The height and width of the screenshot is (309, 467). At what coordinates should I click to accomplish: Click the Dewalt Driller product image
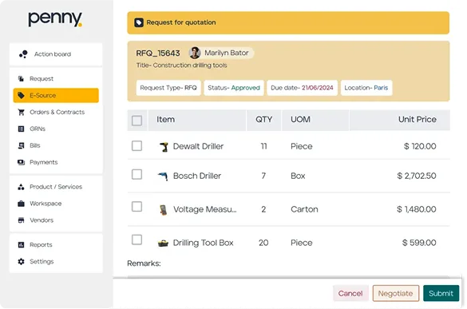[x=164, y=147]
